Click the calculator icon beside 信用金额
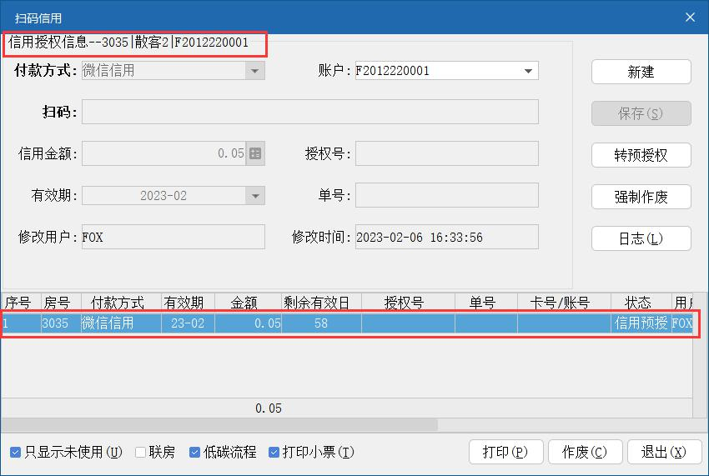The width and height of the screenshot is (709, 476). (255, 153)
